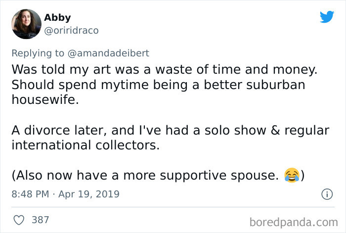Click the Twitter bird logo
This screenshot has height=233, width=346.
(327, 17)
